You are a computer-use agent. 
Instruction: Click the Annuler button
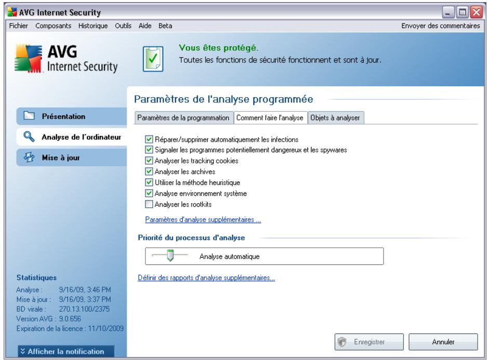tap(443, 342)
